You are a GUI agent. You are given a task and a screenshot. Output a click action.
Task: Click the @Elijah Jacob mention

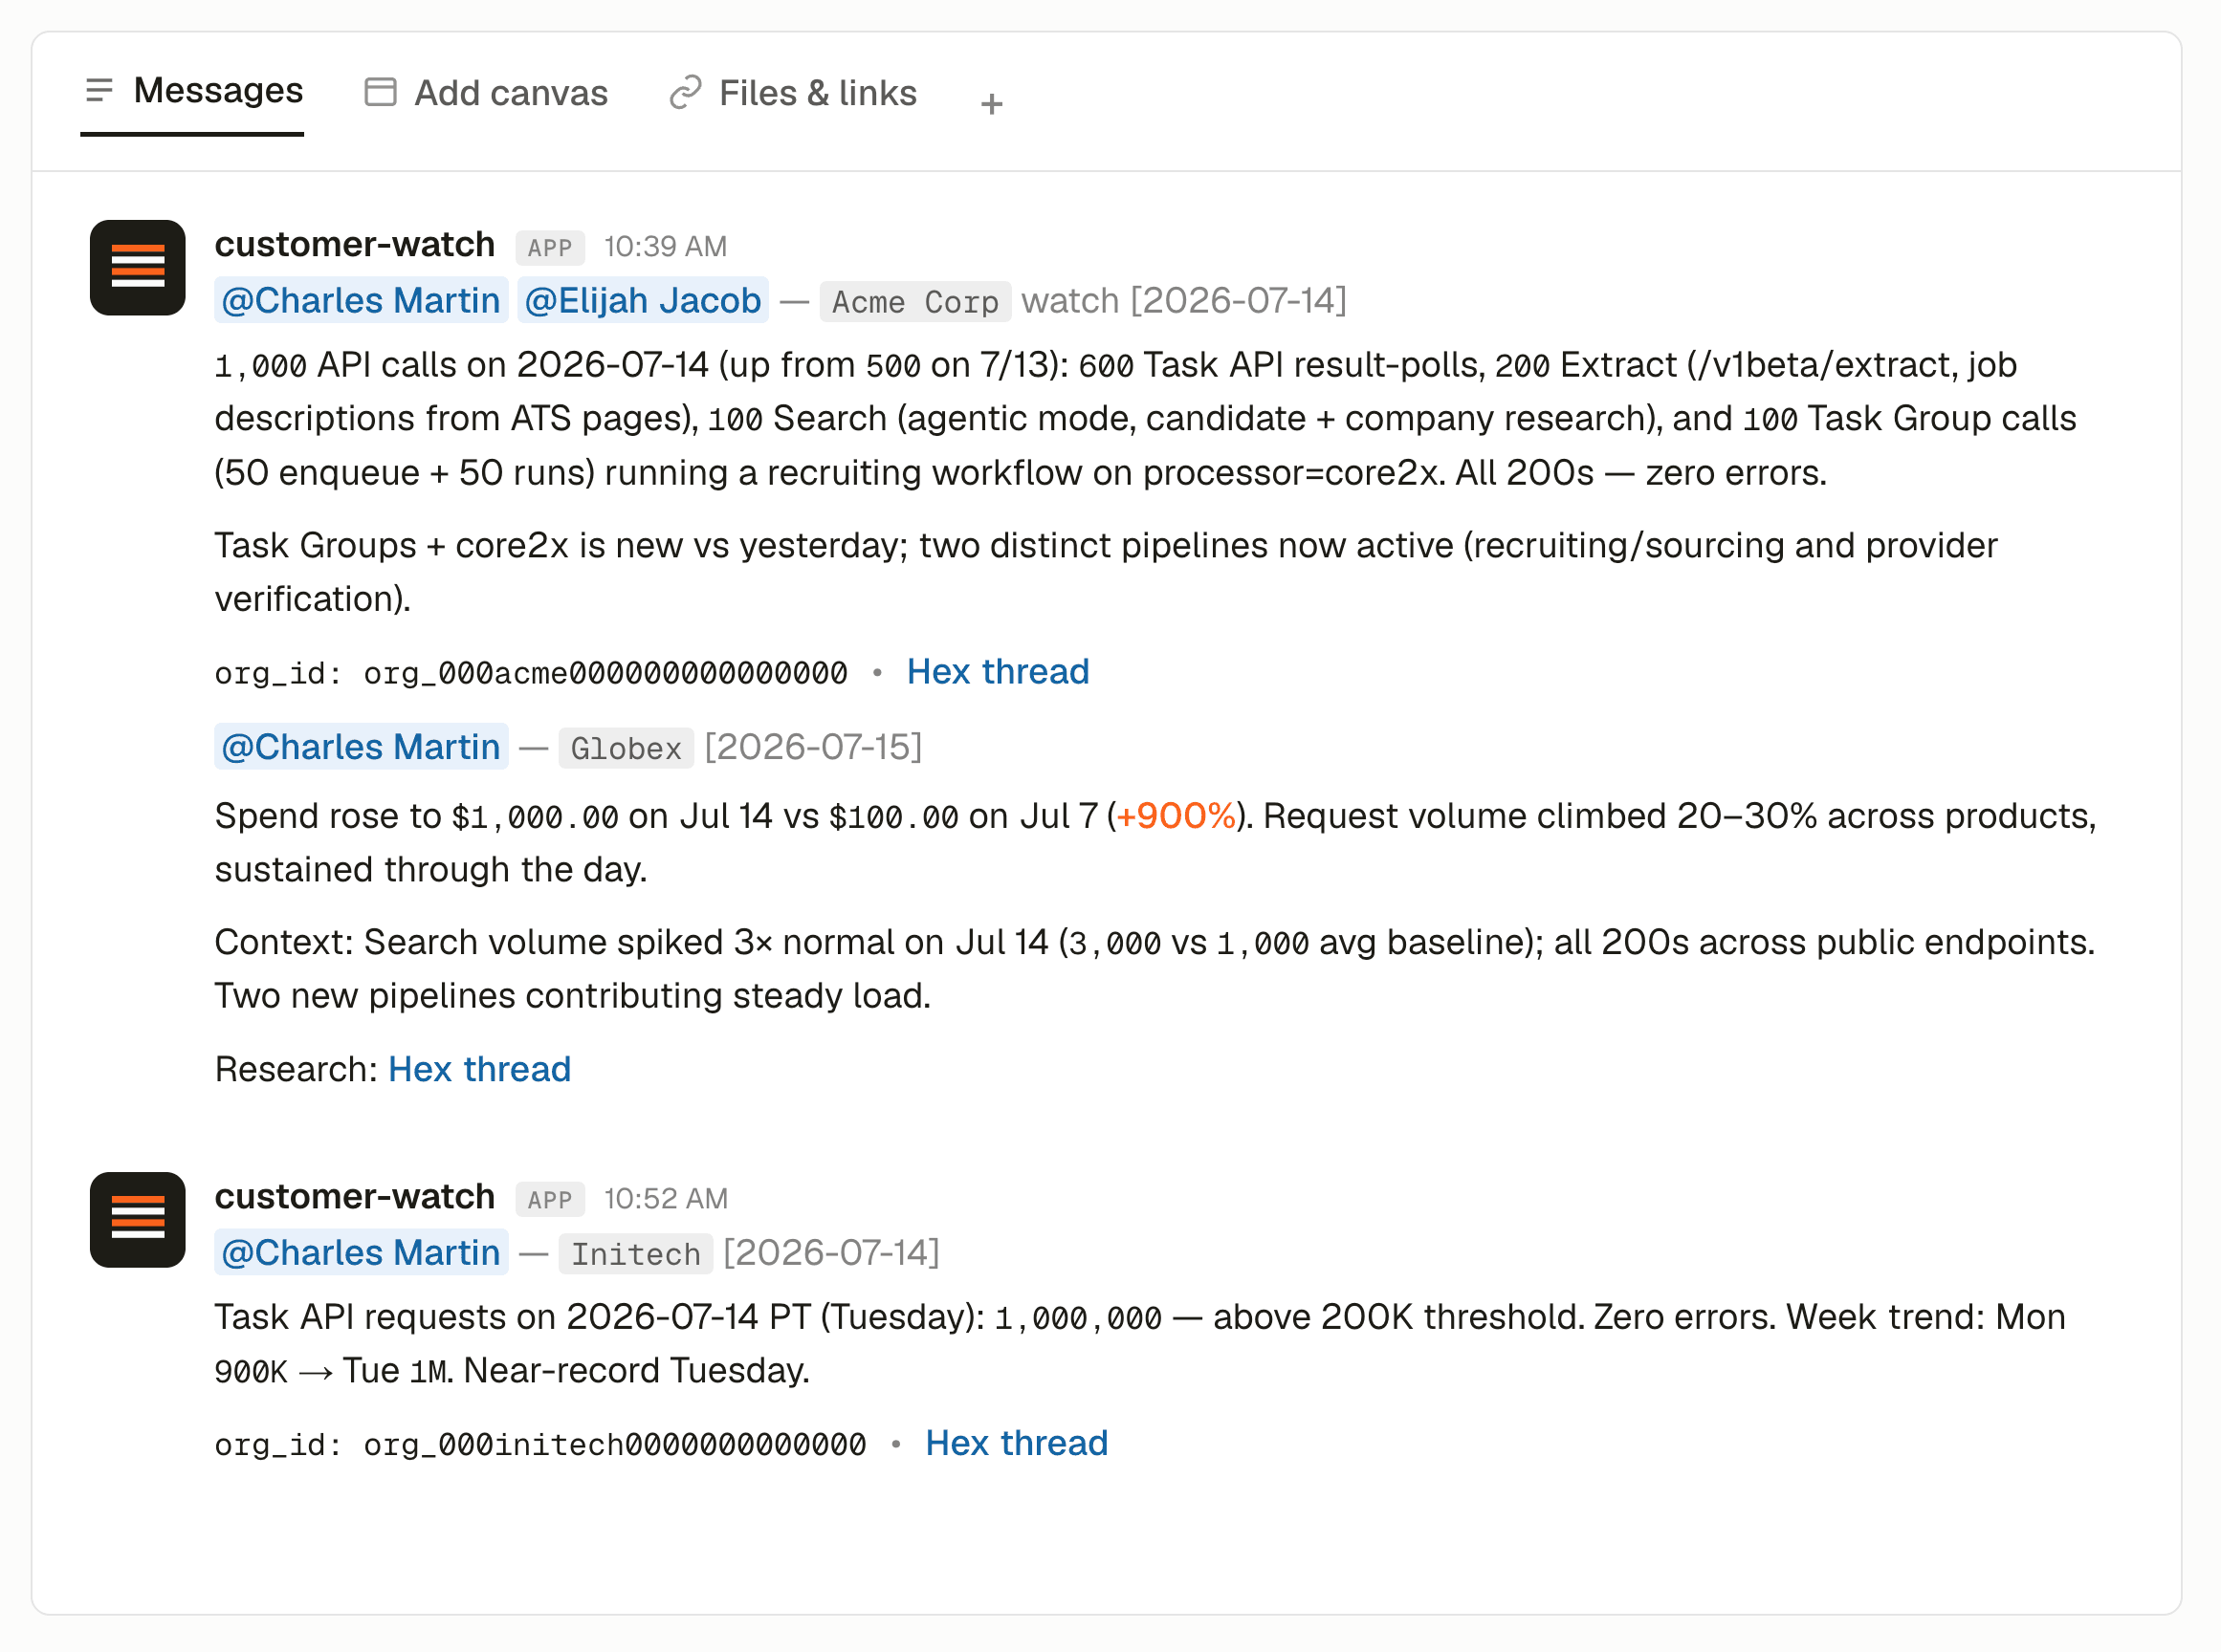point(642,300)
